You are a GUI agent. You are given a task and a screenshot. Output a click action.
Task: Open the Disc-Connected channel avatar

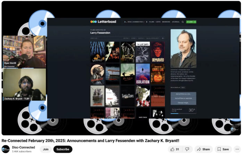pos(6,149)
